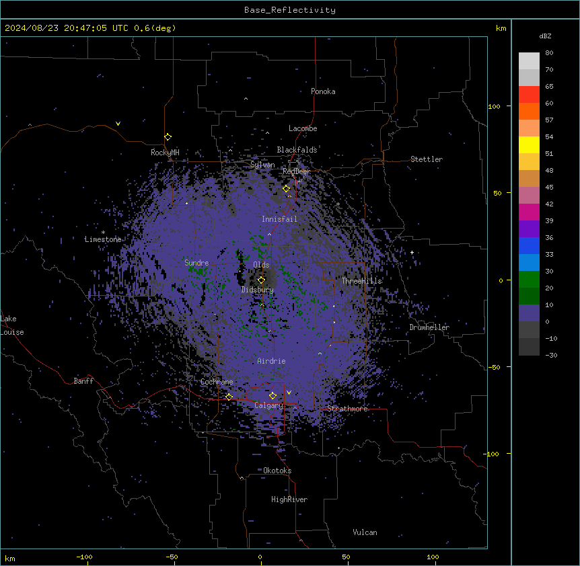Click the Drumheller label
This screenshot has width=580, height=566.
[429, 327]
